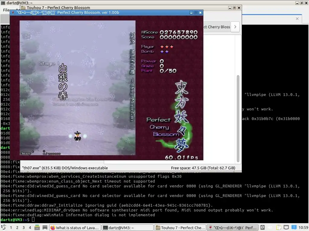
Task: Click the HiScore value 027657890
Action: click(x=179, y=32)
